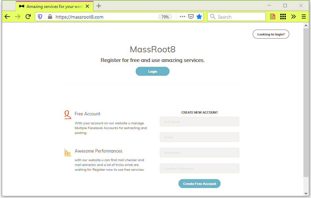Click the Free Account person icon

(x=68, y=115)
